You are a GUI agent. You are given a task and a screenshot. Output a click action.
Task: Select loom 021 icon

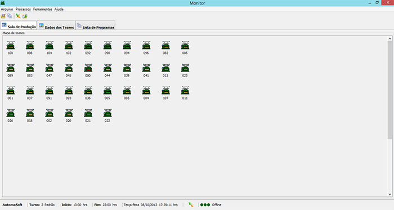[x=88, y=113]
